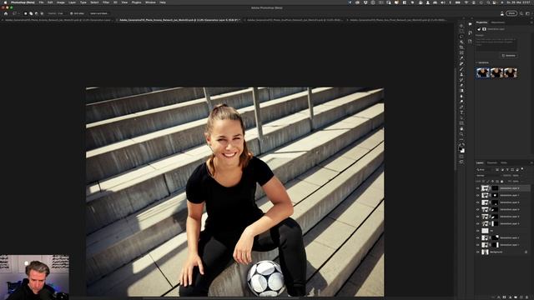Choose Add to selection mode icon
The height and width of the screenshot is (300, 534).
[31, 13]
